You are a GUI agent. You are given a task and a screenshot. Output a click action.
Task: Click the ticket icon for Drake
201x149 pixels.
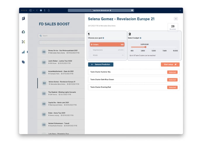click(x=44, y=114)
